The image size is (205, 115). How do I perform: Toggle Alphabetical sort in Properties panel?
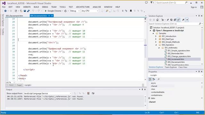(154, 79)
